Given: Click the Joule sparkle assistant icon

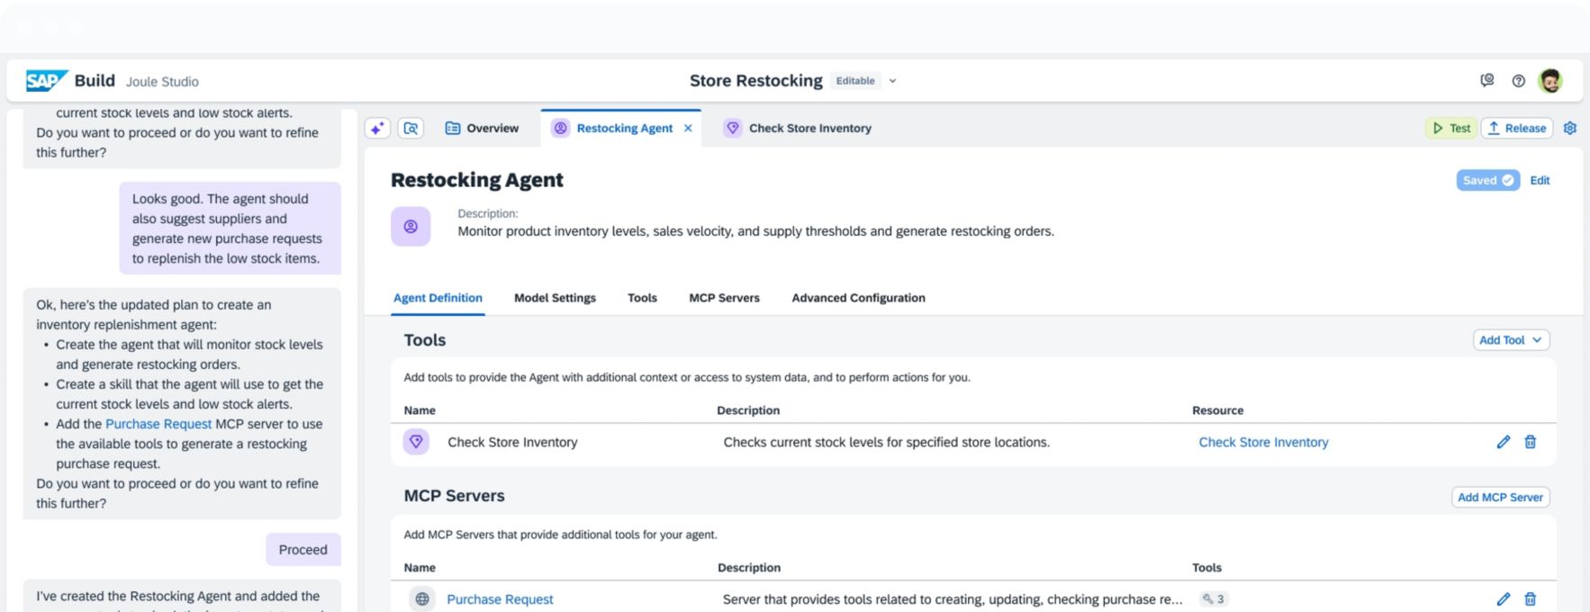Looking at the screenshot, I should point(377,129).
